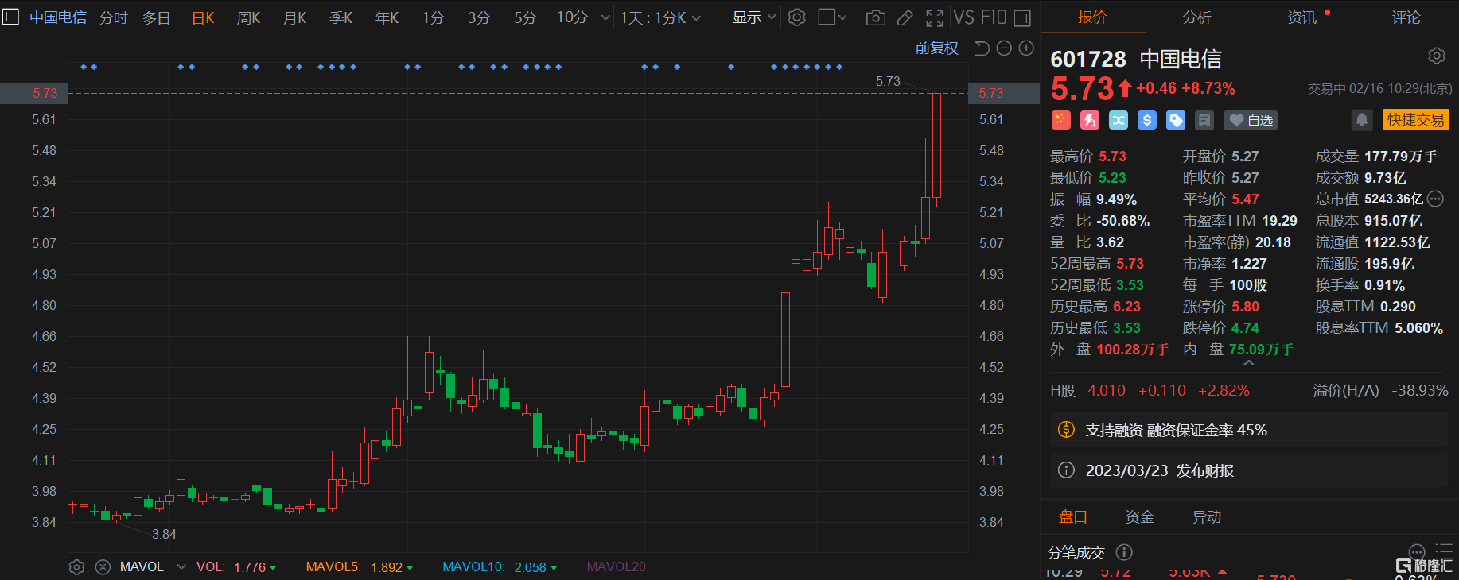Zoom out the chart with minus icon
The height and width of the screenshot is (580, 1459).
tap(1004, 48)
